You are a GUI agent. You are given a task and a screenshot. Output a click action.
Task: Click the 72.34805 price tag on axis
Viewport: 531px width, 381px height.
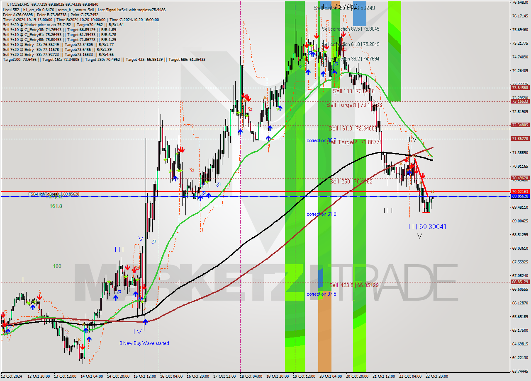520,125
